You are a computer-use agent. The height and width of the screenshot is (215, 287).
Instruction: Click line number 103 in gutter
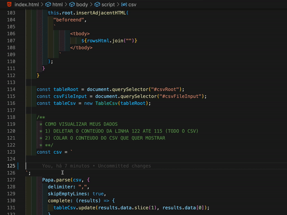(x=11, y=13)
